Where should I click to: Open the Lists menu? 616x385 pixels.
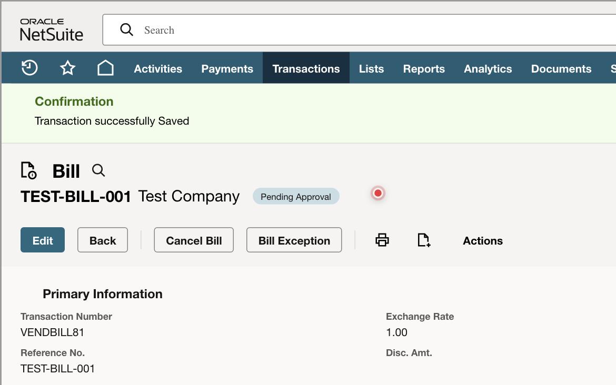[x=371, y=69]
